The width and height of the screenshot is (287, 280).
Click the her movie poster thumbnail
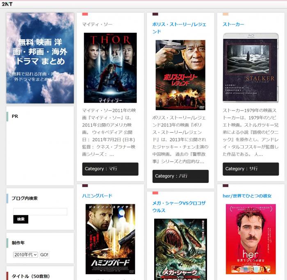(251, 239)
